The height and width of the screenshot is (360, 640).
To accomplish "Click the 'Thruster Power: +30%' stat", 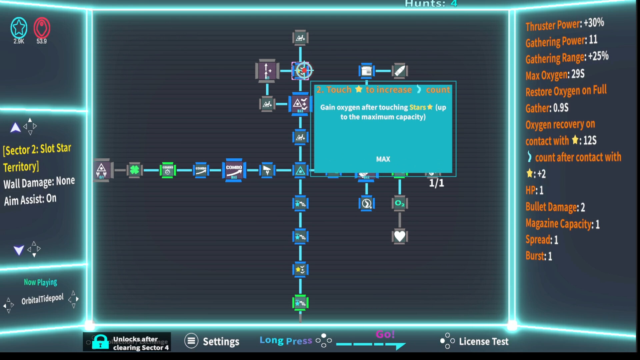I will [x=565, y=24].
